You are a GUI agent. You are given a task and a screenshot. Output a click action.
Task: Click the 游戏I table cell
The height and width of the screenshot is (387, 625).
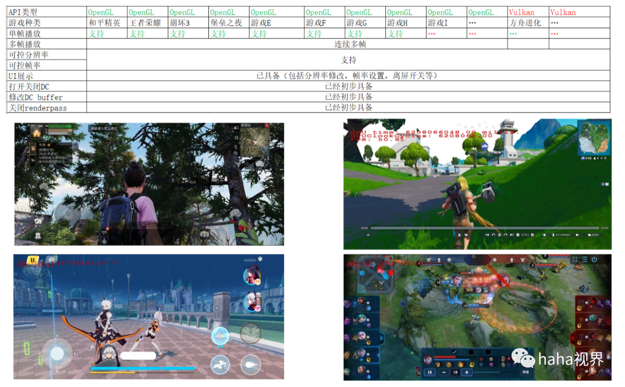tap(446, 23)
